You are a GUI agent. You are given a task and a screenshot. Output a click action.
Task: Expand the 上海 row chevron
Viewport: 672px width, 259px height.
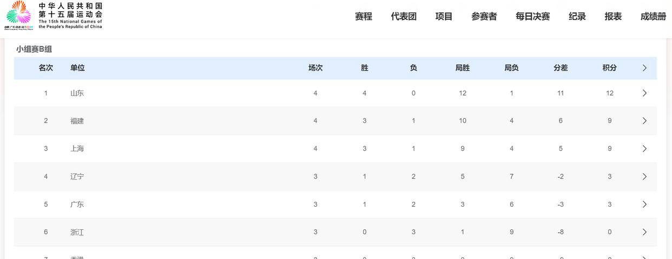pos(644,149)
